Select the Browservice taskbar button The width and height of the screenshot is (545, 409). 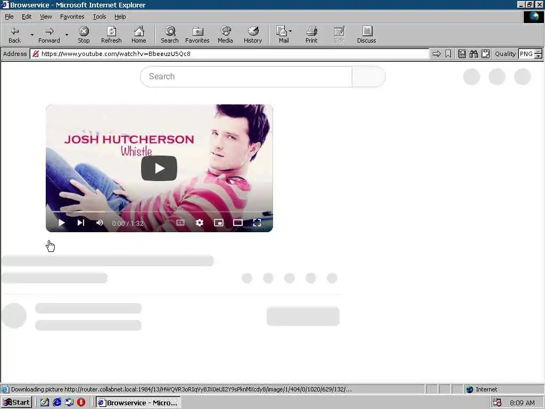pyautogui.click(x=138, y=403)
